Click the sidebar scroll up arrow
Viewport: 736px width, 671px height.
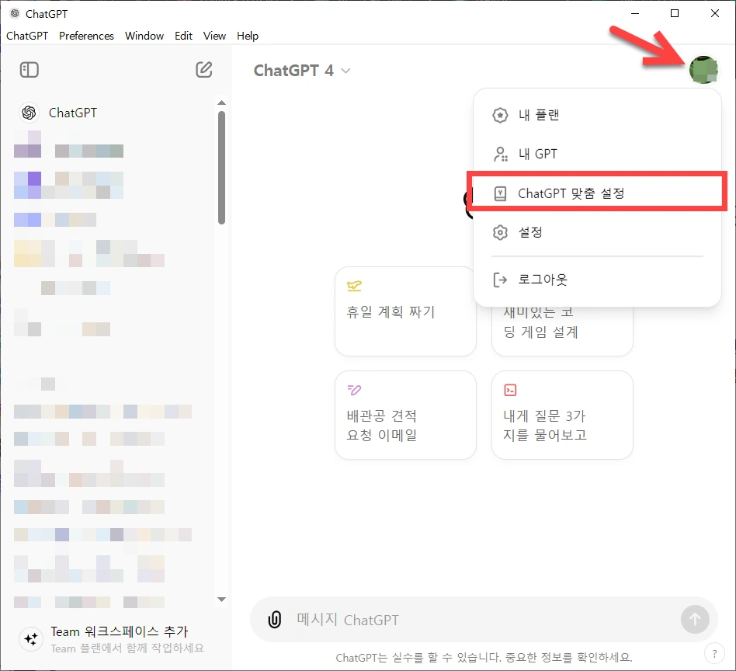pyautogui.click(x=221, y=103)
